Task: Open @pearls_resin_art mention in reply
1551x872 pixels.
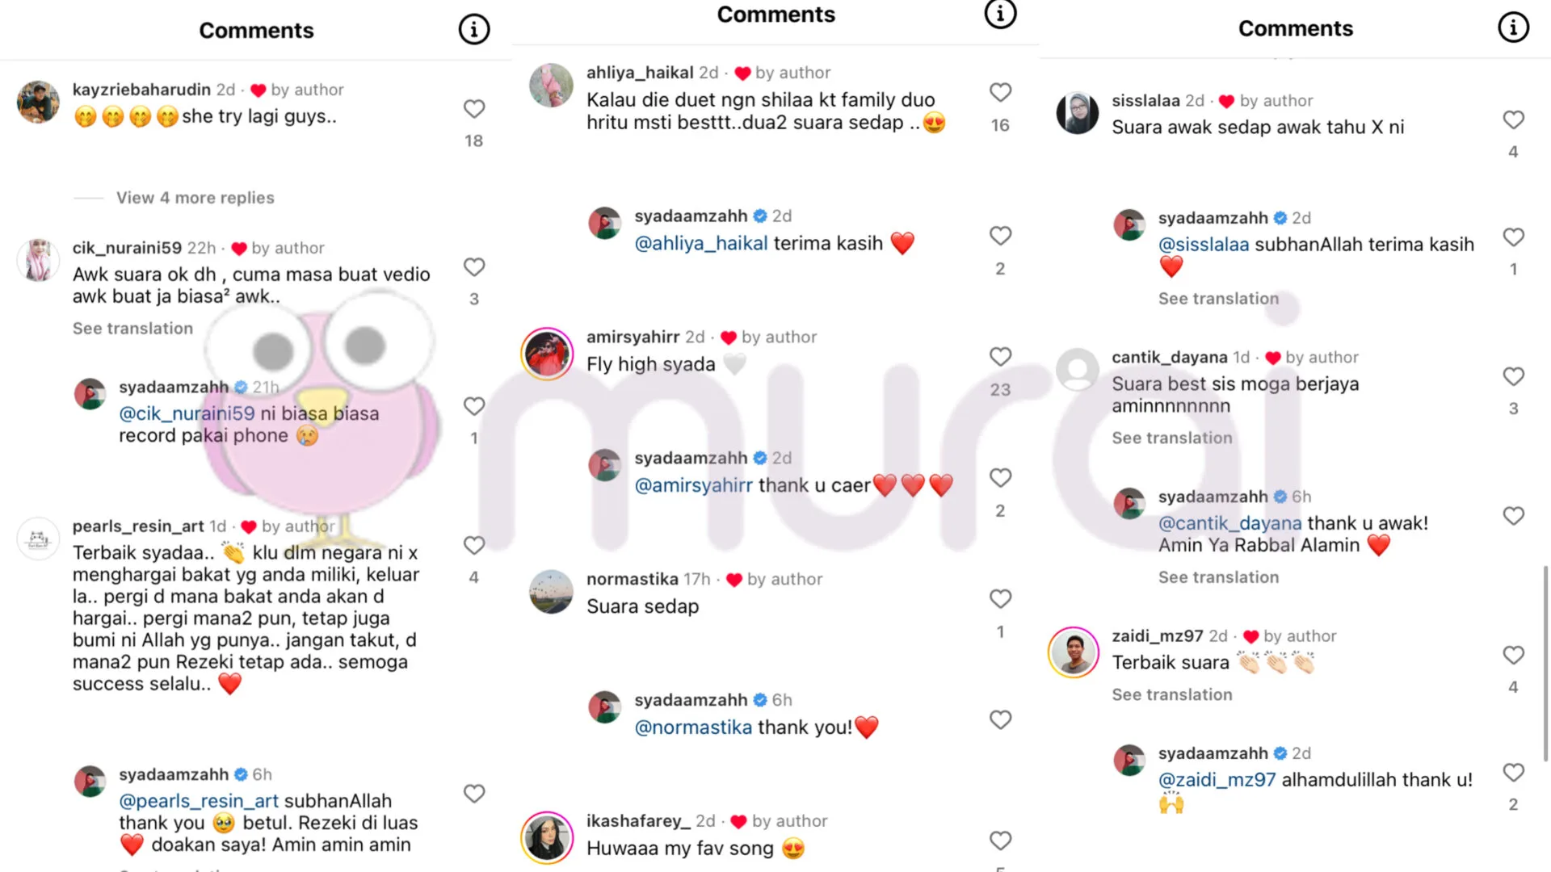Action: 199,801
